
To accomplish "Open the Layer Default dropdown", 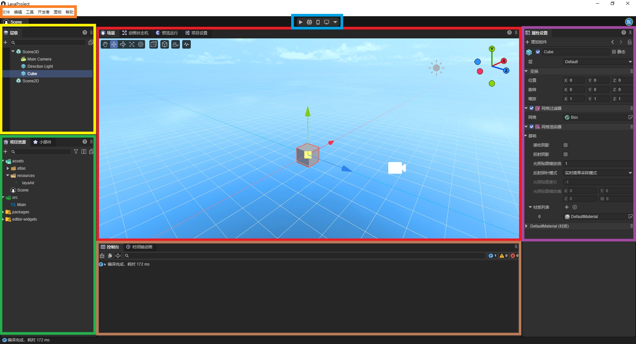I will (598, 62).
